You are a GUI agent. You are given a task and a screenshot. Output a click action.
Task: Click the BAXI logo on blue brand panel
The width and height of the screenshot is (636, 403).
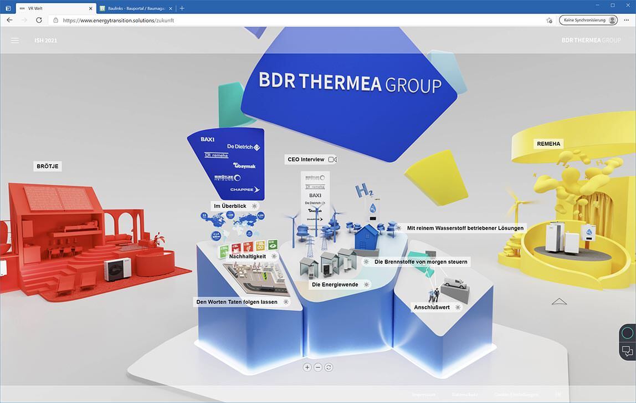pyautogui.click(x=207, y=139)
